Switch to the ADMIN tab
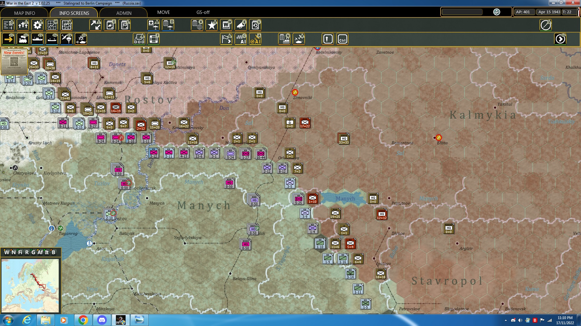 tap(124, 13)
